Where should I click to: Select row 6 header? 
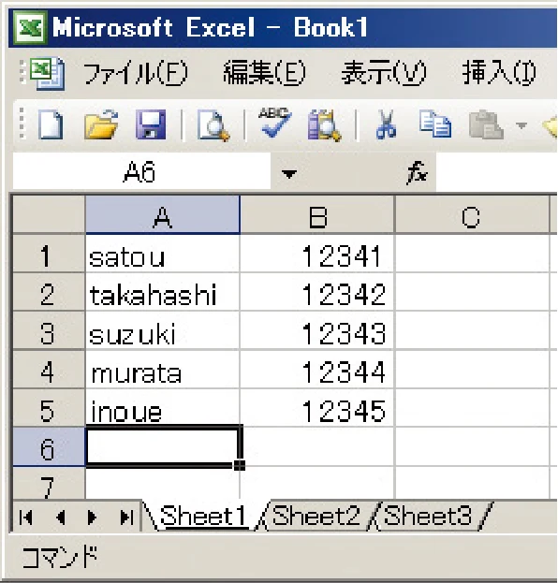[49, 447]
